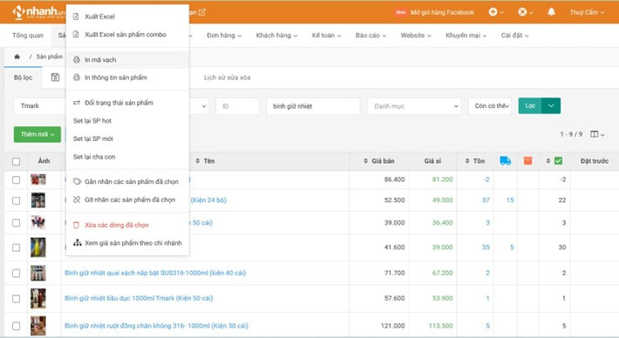Open Bình giữ nhiệt quai xách nắp bật link
This screenshot has width=619, height=338.
[155, 273]
